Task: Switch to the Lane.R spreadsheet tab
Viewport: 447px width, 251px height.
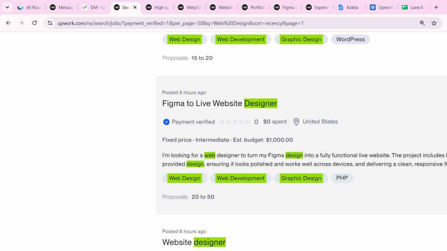Action: 414,7
